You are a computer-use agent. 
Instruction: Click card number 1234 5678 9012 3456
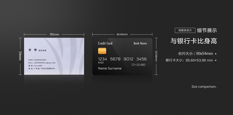[x=122, y=59]
